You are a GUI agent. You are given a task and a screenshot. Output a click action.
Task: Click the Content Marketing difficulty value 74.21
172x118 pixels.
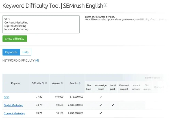[39, 113]
